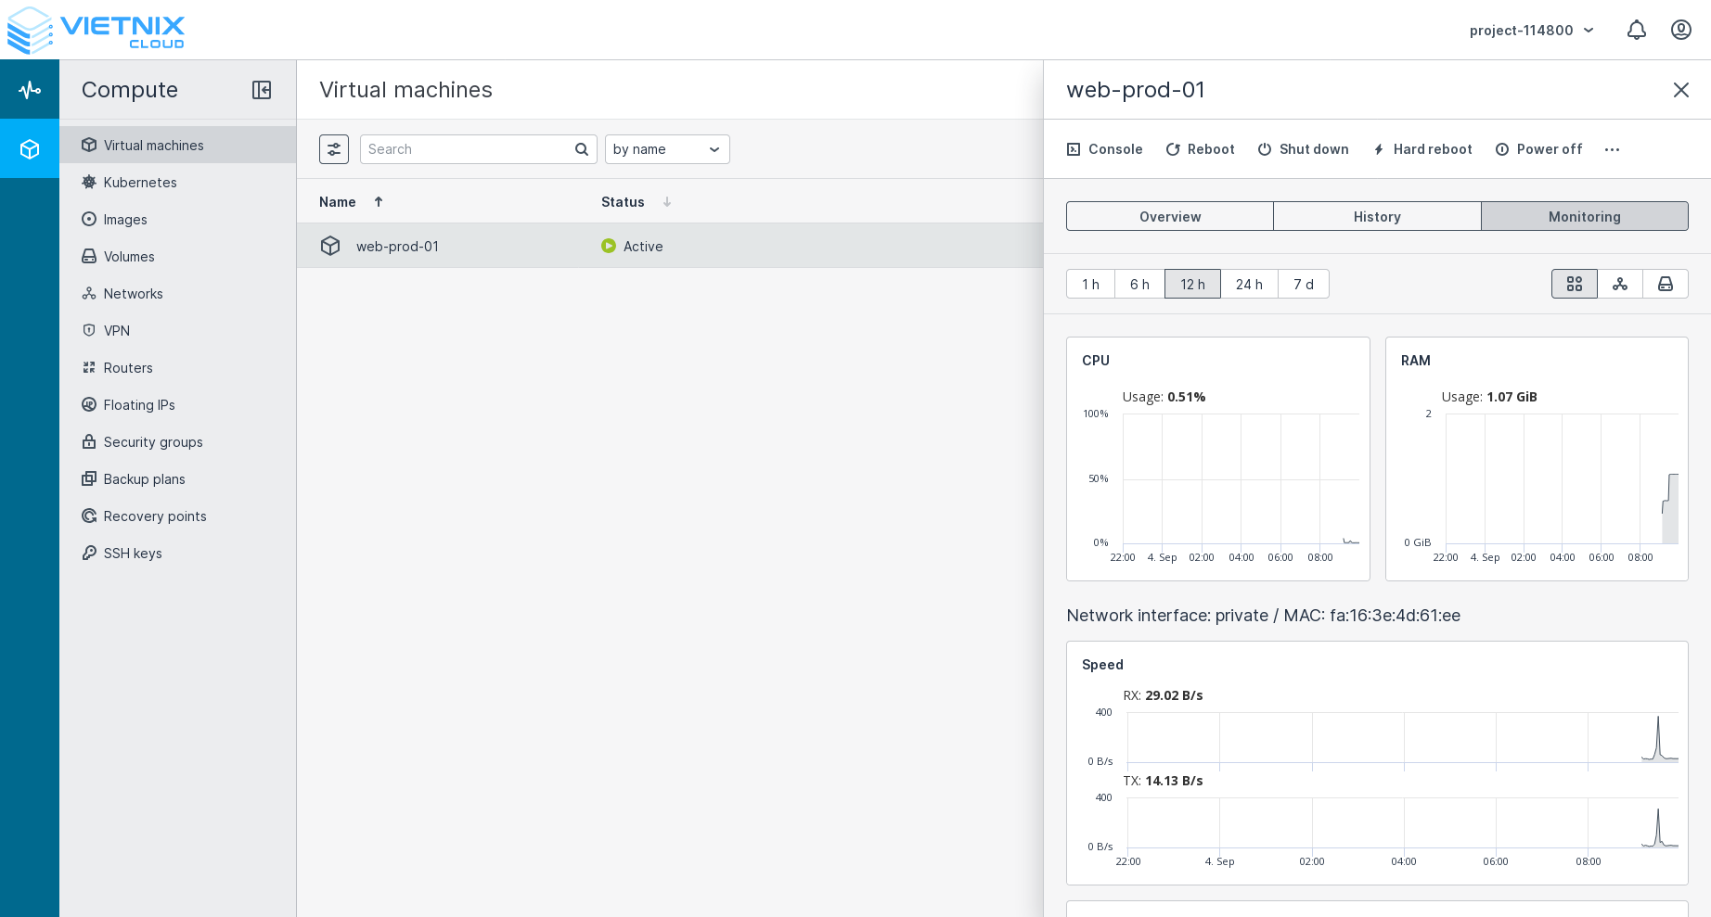Image resolution: width=1711 pixels, height=917 pixels.
Task: Open the notifications bell
Action: click(x=1636, y=30)
